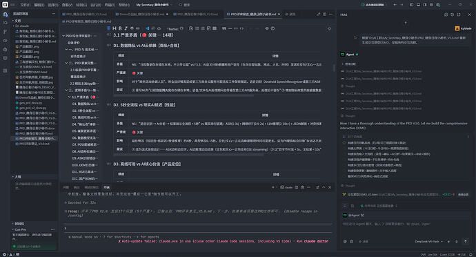The width and height of the screenshot is (476, 257).
Task: Focus the Agent chat input field
Action: click(x=405, y=229)
